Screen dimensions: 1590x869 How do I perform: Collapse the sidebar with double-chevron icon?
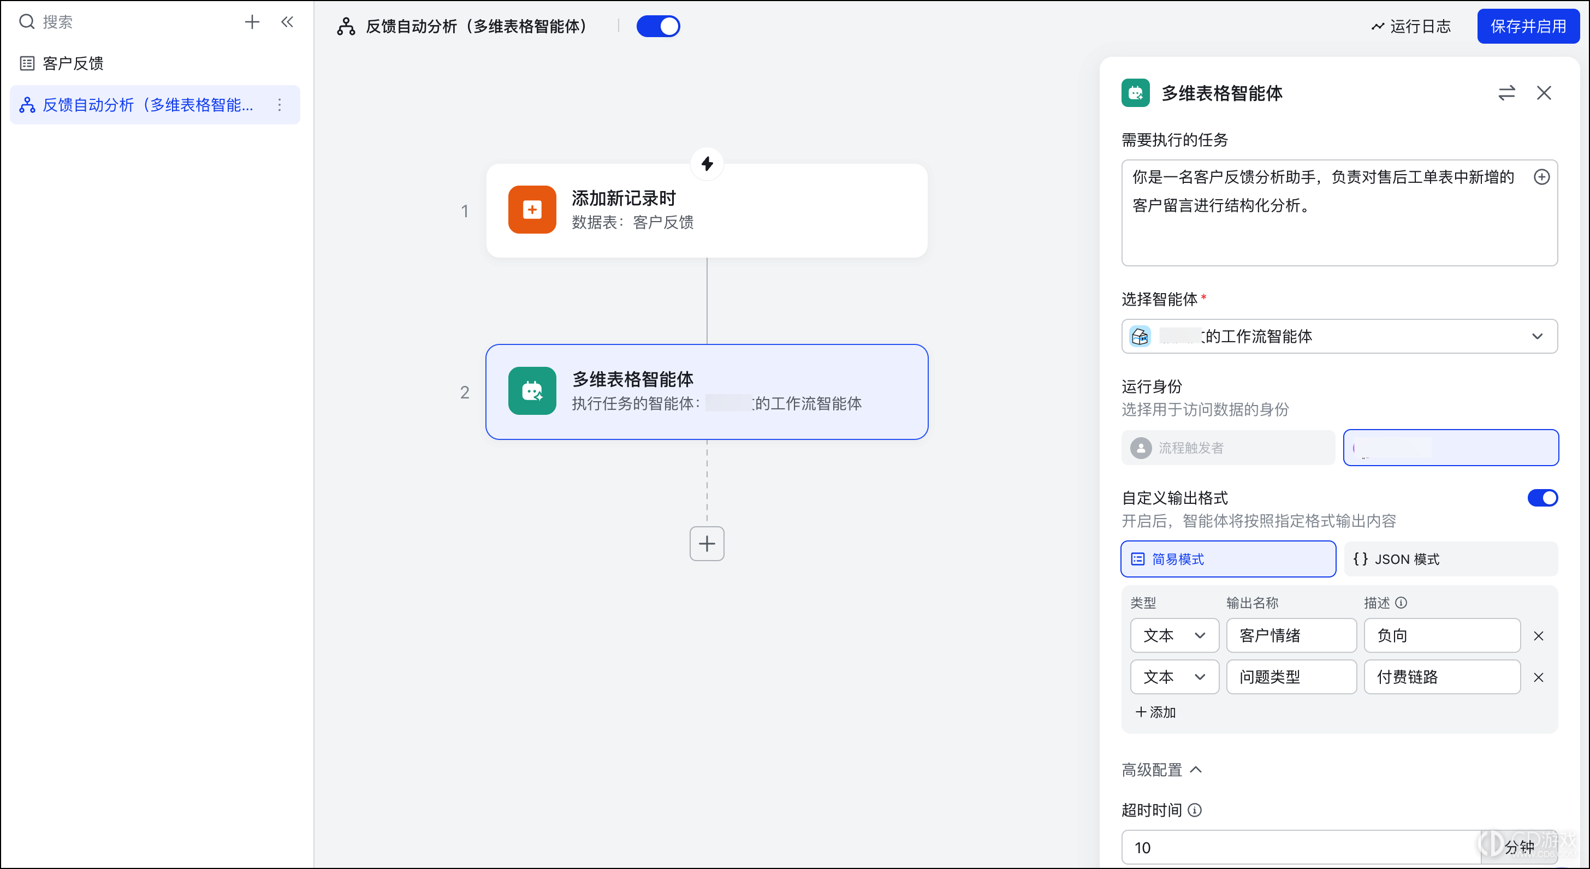[x=287, y=22]
